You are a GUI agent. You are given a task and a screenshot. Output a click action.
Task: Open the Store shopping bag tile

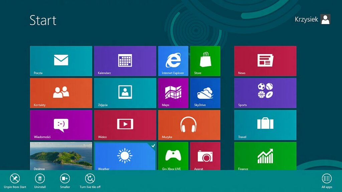pyautogui.click(x=205, y=61)
